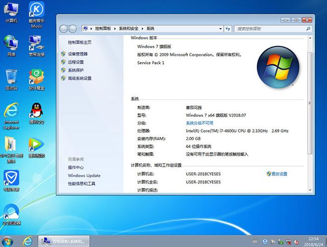This screenshot has height=247, width=327.
Task: Click the blue shield icon in system tray
Action: [265, 242]
